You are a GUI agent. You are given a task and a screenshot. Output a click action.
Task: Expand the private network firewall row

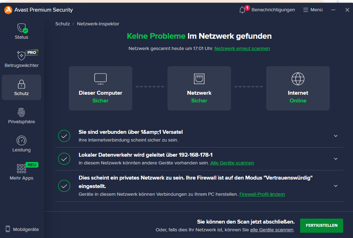point(336,186)
